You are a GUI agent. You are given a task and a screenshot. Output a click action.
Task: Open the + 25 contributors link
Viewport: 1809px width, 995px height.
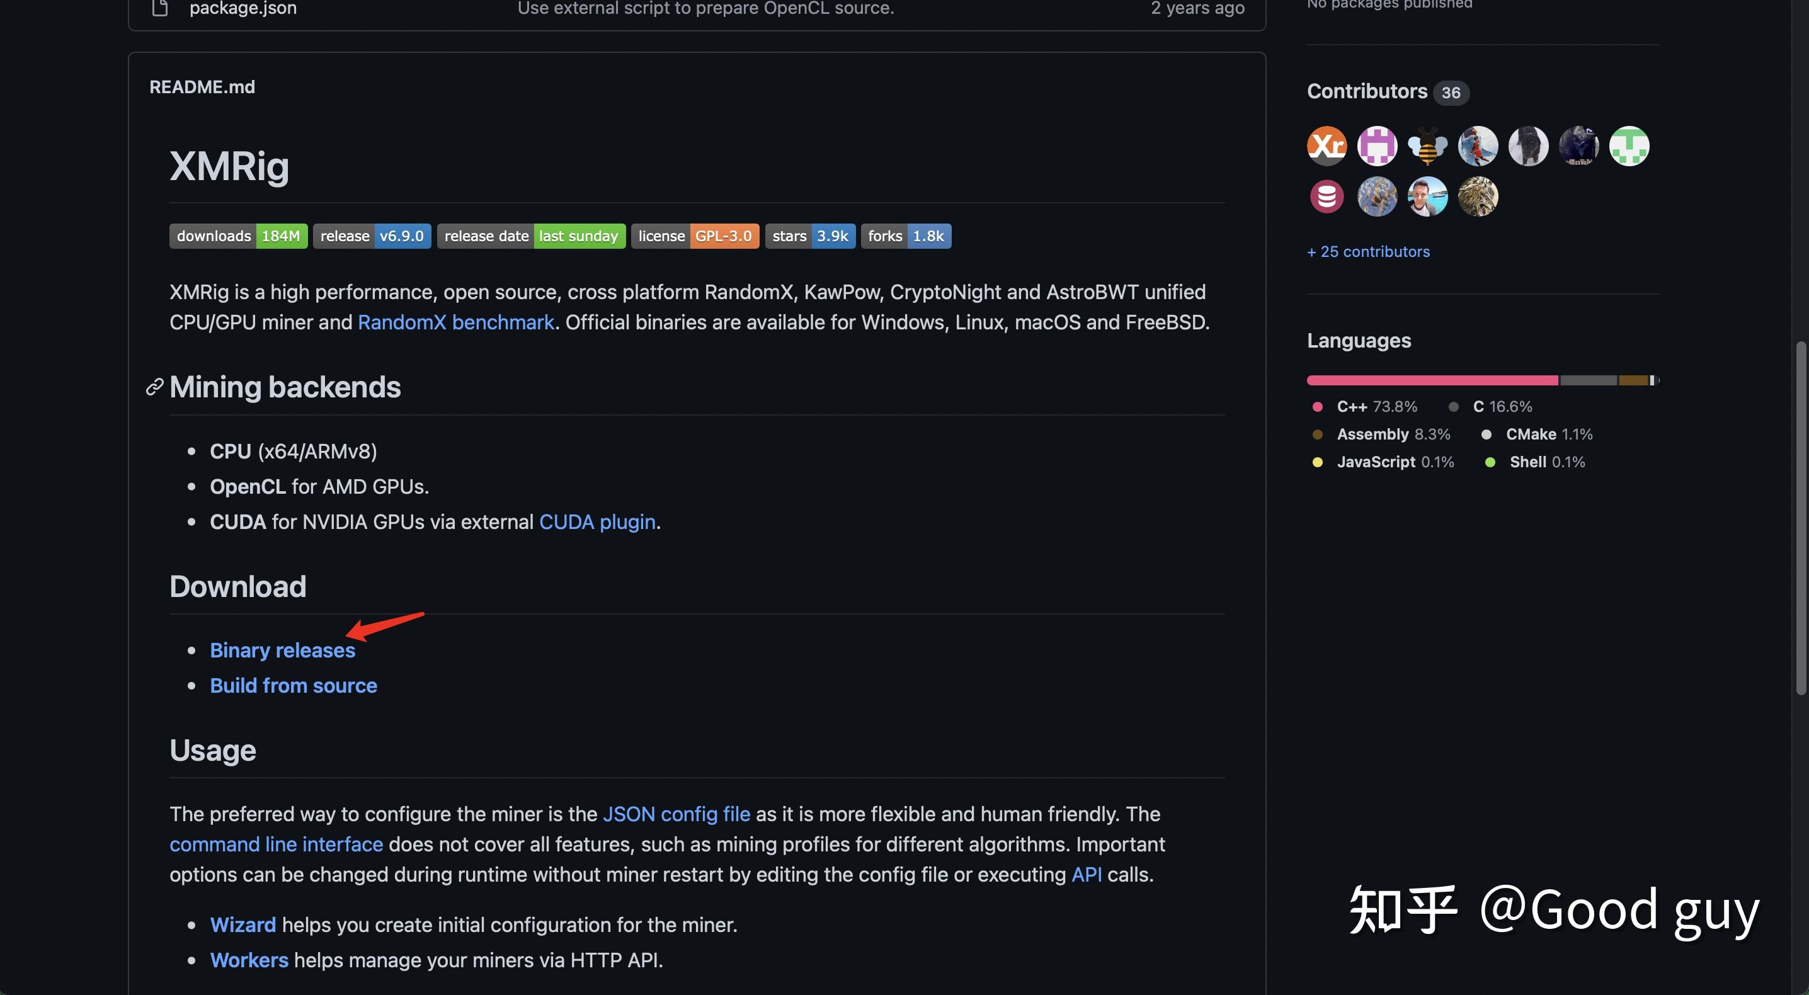point(1368,251)
